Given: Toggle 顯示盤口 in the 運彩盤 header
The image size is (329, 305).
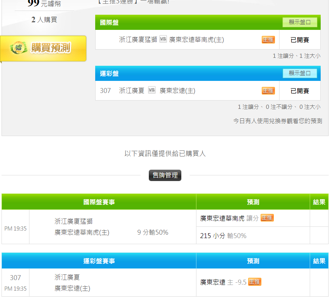Looking at the screenshot, I should click(300, 73).
